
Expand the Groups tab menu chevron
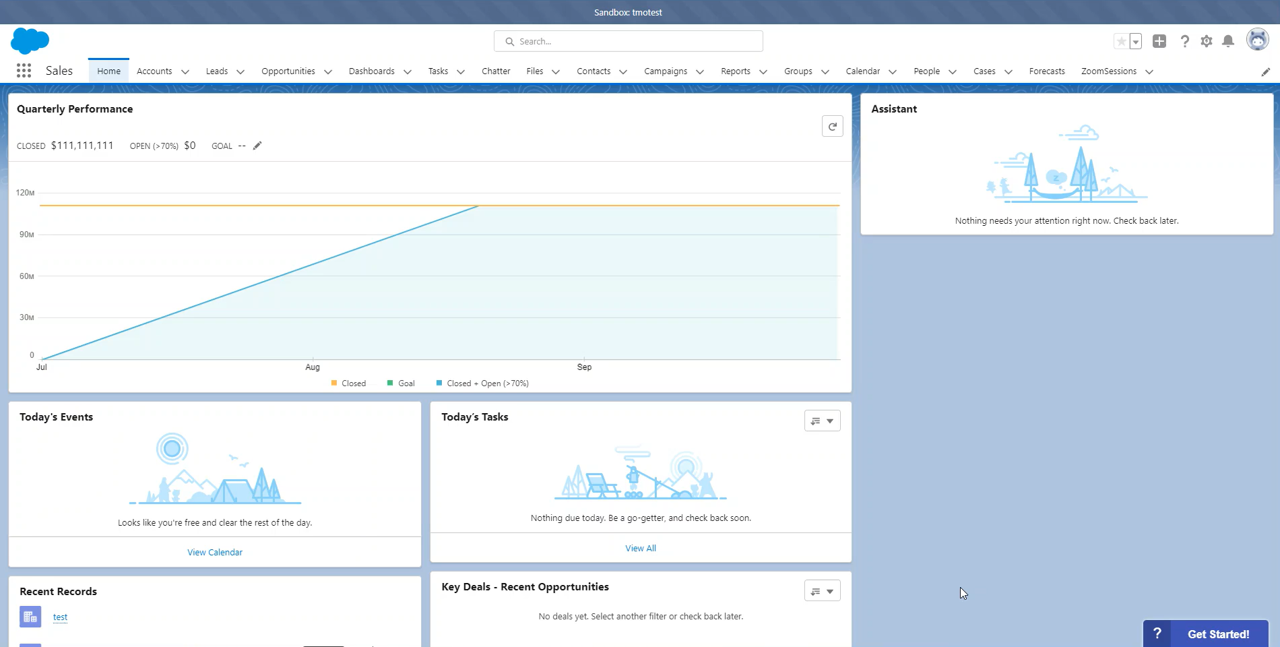point(825,72)
